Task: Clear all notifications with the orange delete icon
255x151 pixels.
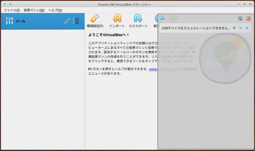Action: click(248, 18)
